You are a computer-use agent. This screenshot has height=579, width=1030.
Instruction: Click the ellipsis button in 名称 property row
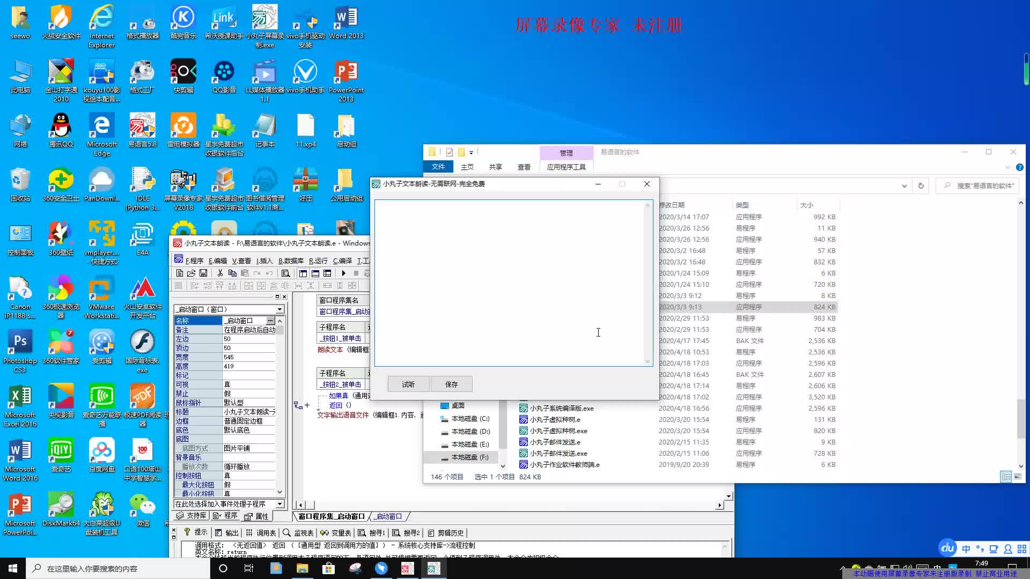(x=270, y=321)
